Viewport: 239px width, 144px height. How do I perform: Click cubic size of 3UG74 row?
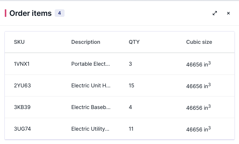198,129
